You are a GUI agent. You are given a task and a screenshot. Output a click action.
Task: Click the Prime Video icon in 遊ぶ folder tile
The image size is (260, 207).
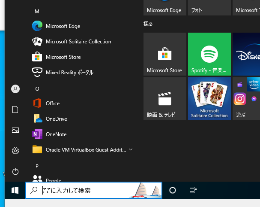coord(254,84)
